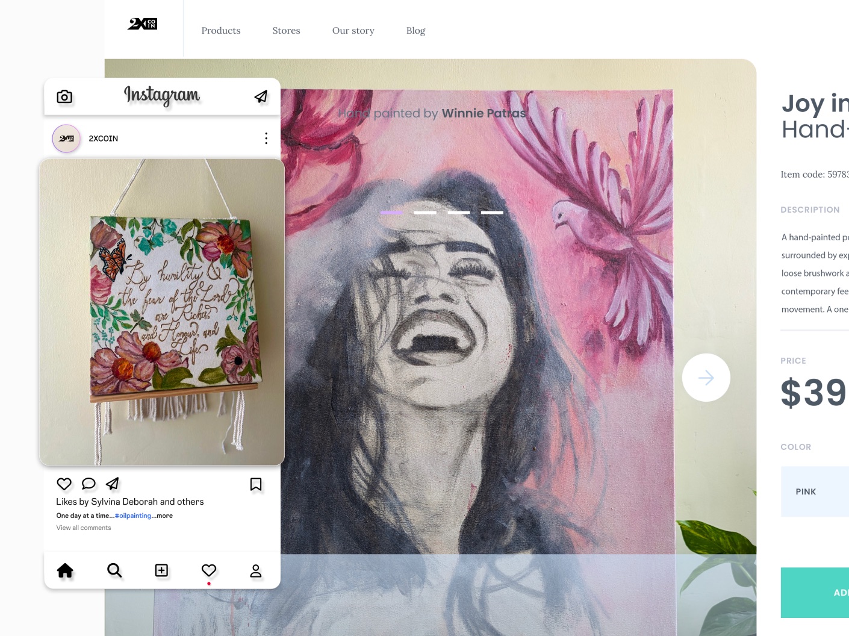Click 'Likes by Sylvina Deborah and others' text

point(130,502)
